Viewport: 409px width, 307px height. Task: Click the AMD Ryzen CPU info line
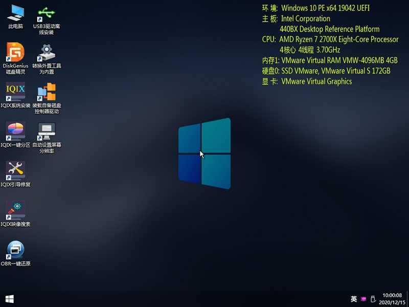tap(338, 39)
